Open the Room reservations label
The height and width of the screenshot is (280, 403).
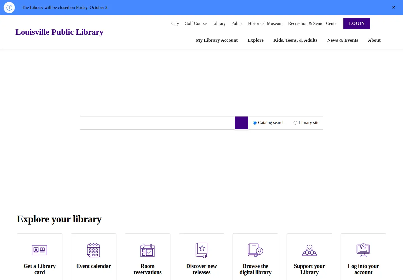[147, 269]
